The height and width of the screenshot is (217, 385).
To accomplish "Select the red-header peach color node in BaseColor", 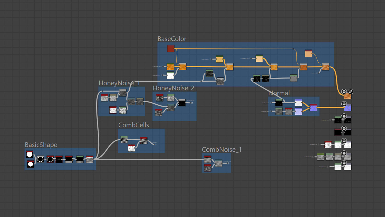I will pyautogui.click(x=309, y=53).
